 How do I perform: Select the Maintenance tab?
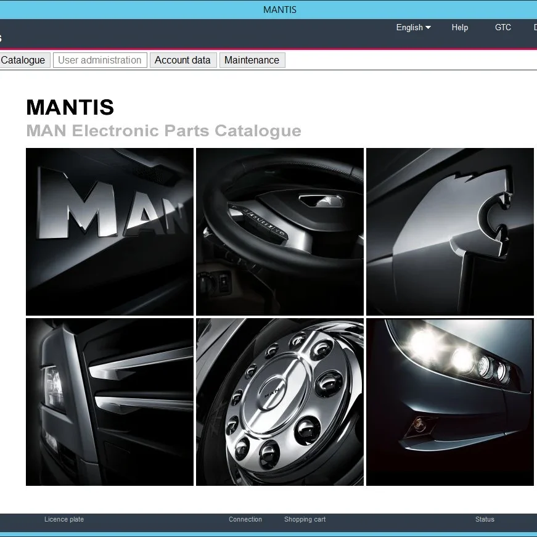pos(252,60)
